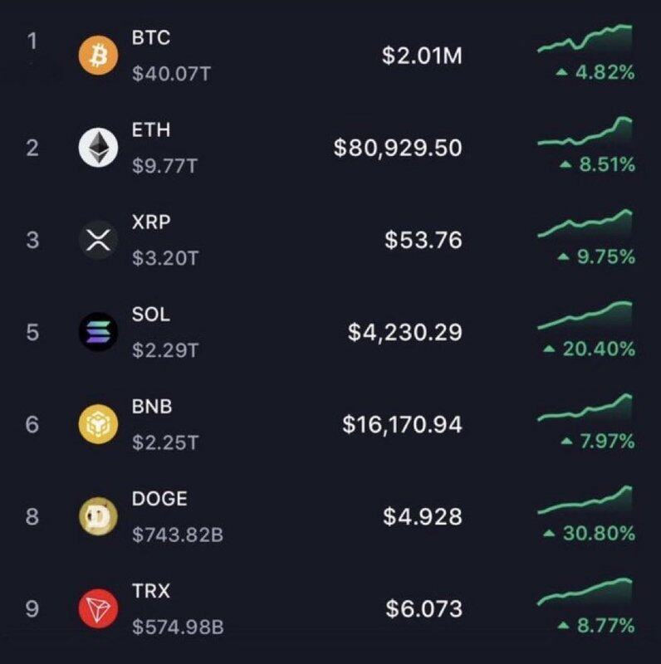Click the XRP logo icon

tap(98, 241)
